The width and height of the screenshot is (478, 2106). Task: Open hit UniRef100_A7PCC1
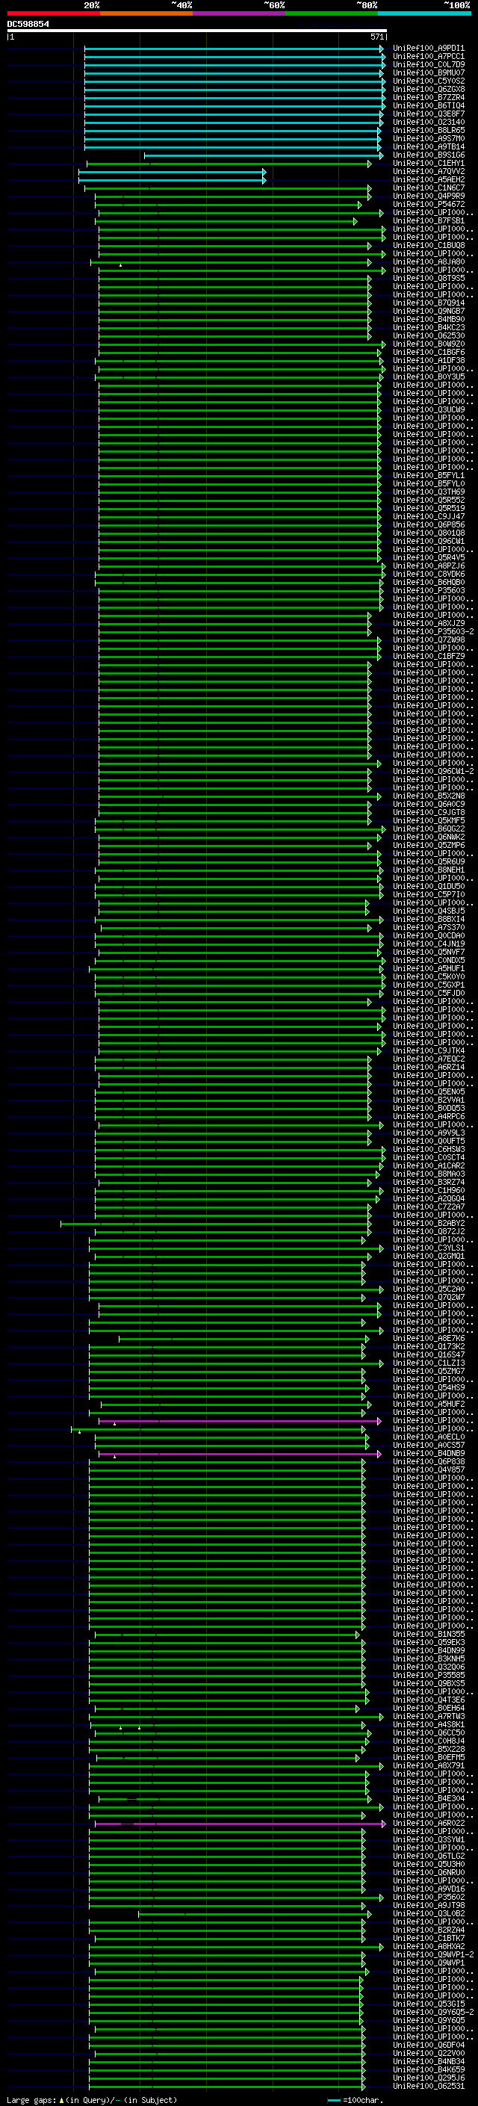[428, 57]
